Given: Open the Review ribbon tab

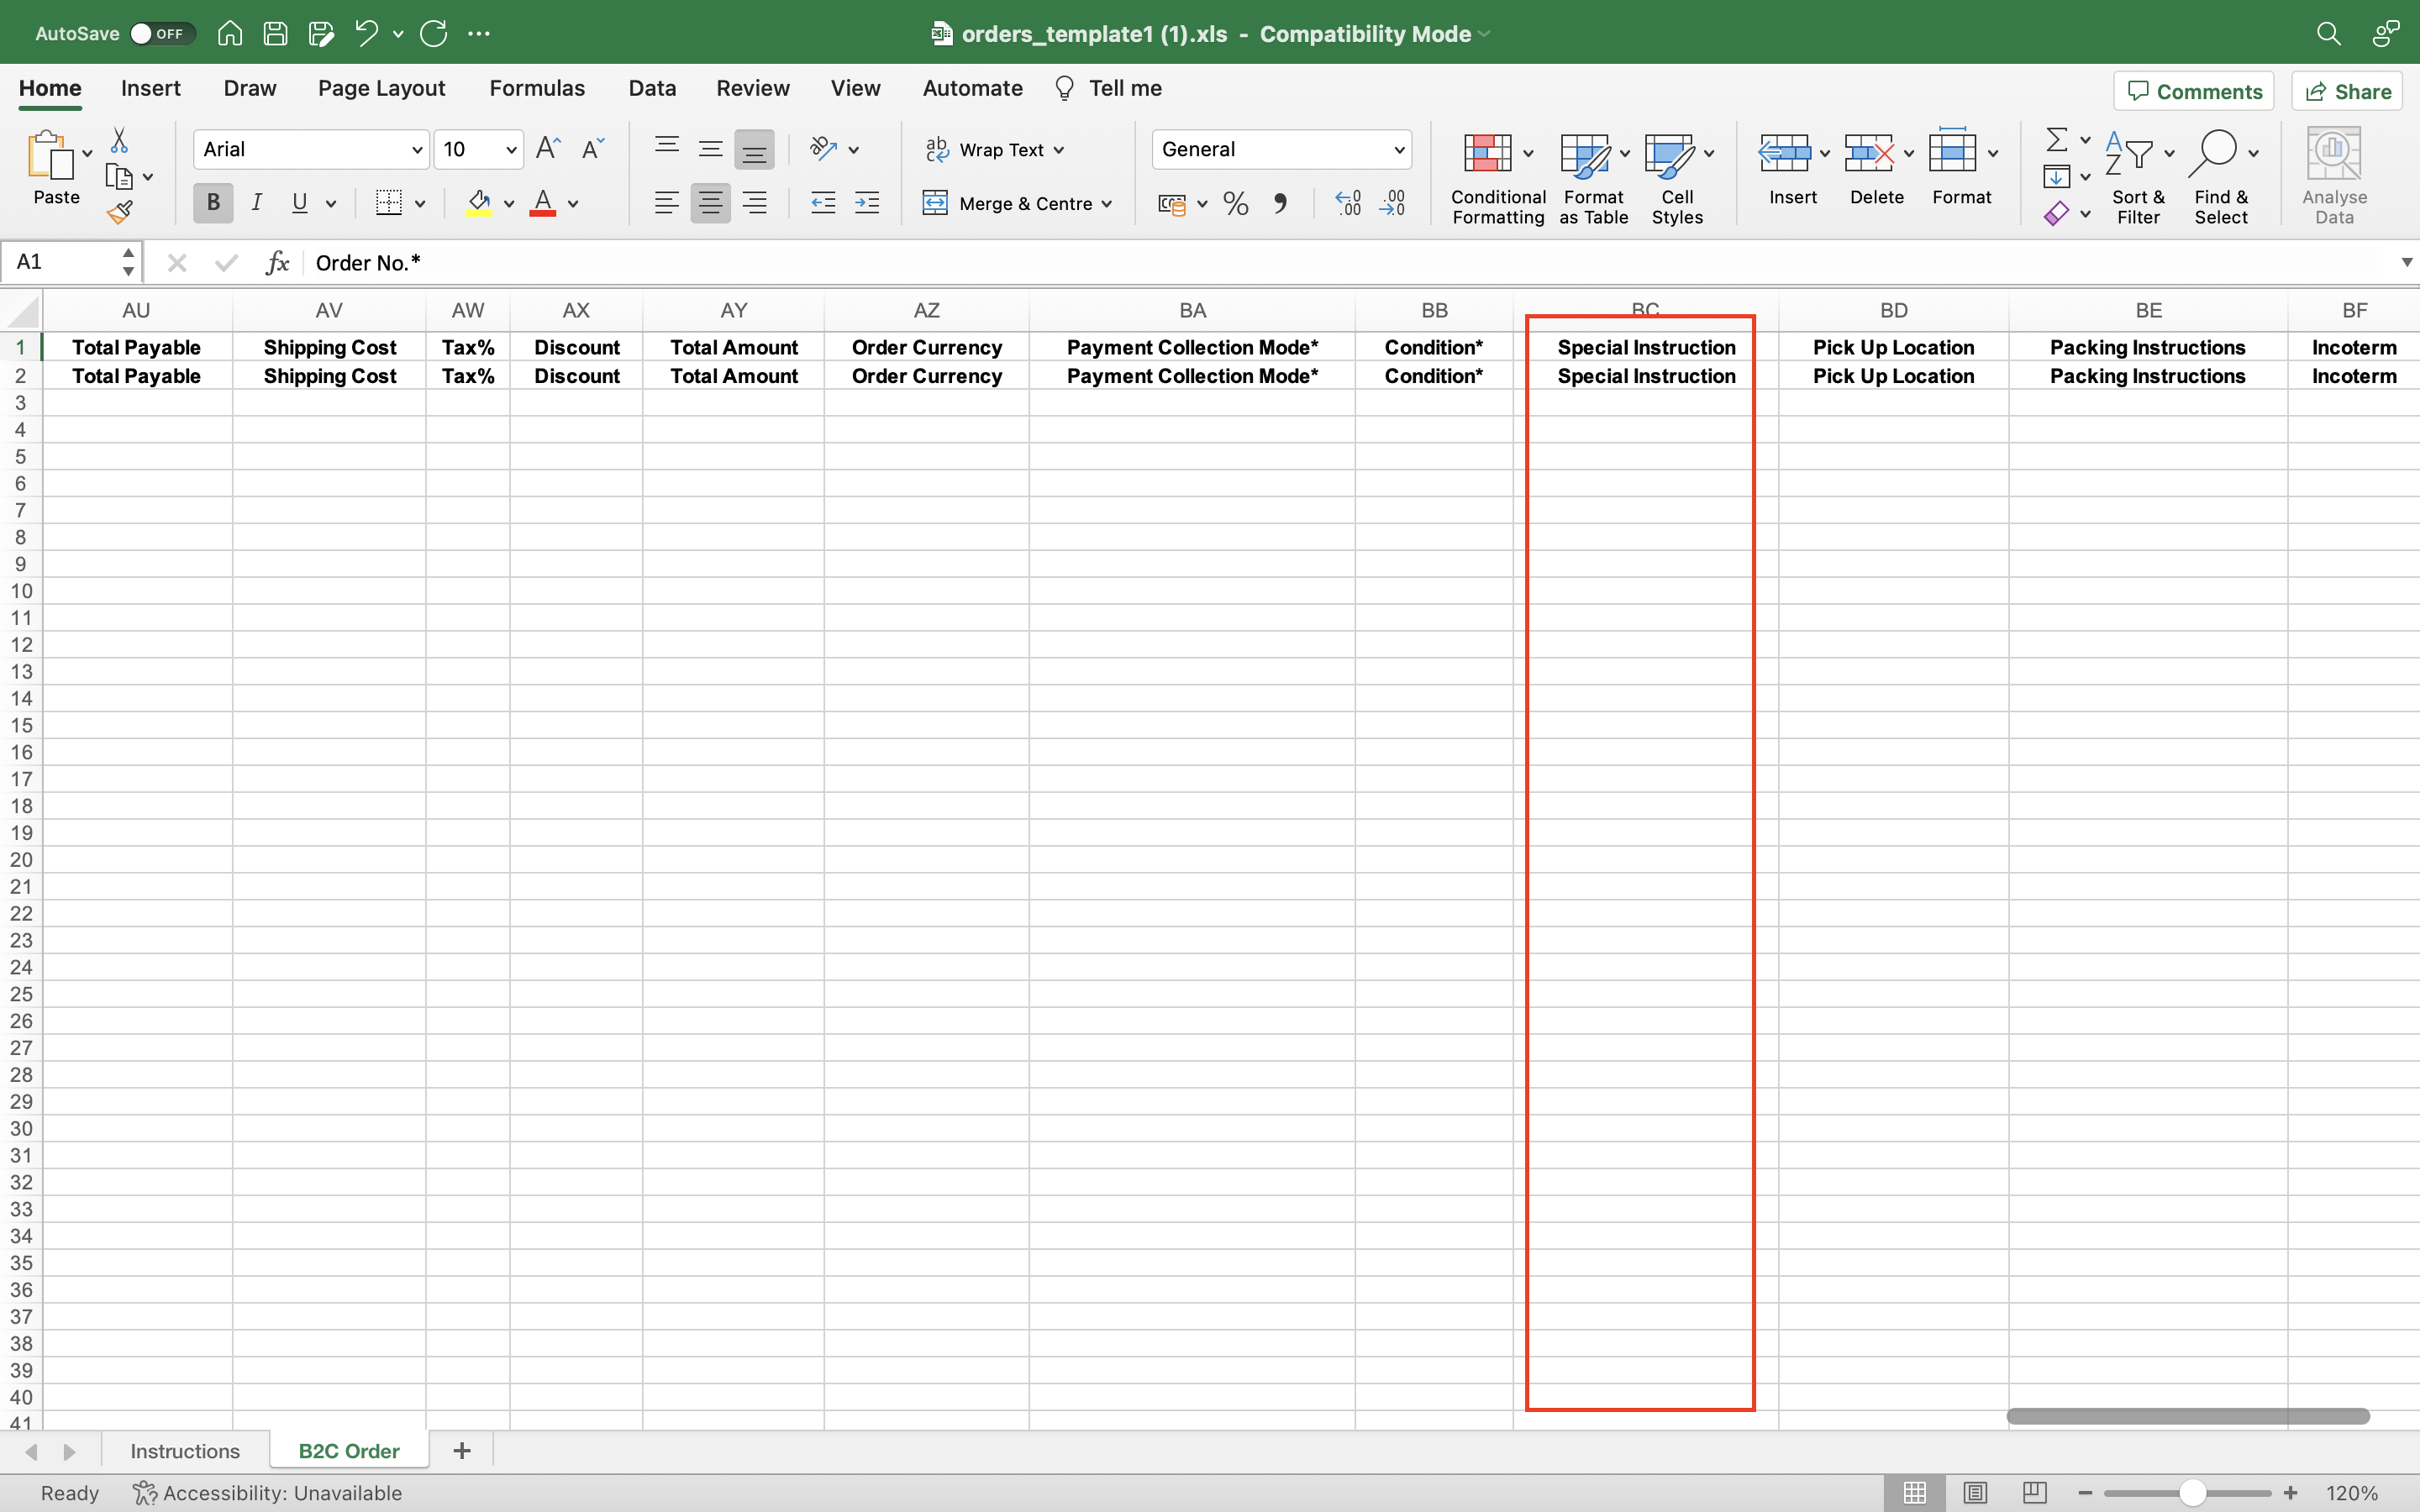Looking at the screenshot, I should coord(753,88).
